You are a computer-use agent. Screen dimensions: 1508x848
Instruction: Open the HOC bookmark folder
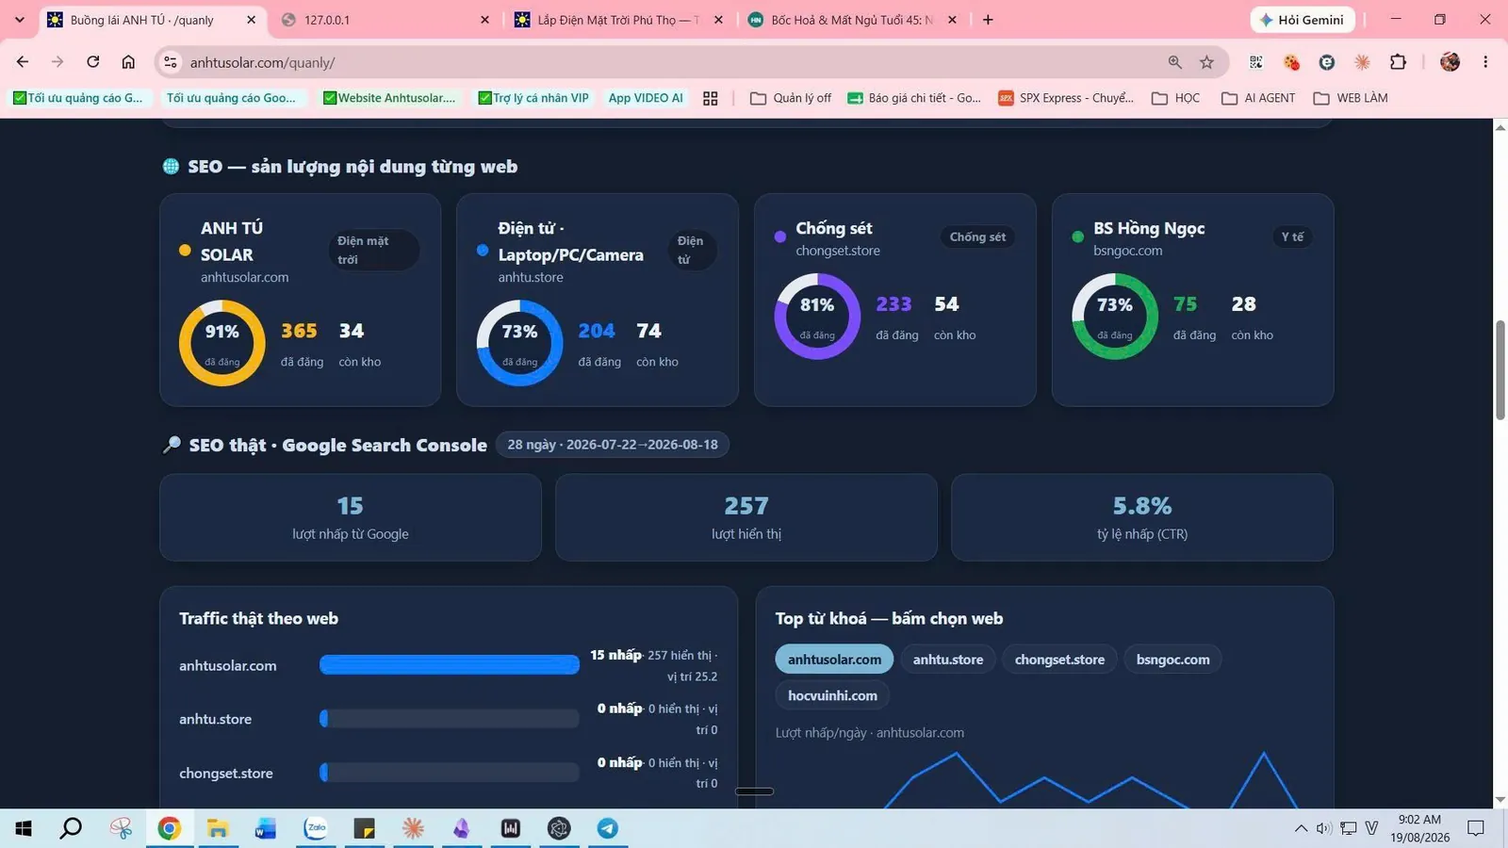click(1176, 98)
